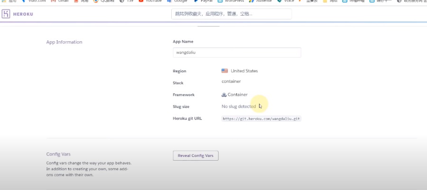
Task: Open the WordPress bookmark in bookmarks bar
Action: click(231, 1)
